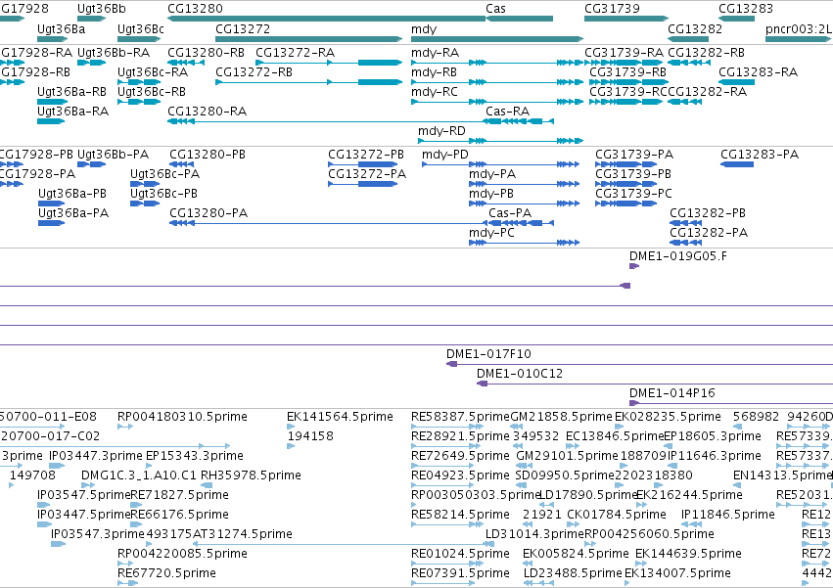
Task: Select EST RE04923.5prime label
Action: (x=460, y=475)
